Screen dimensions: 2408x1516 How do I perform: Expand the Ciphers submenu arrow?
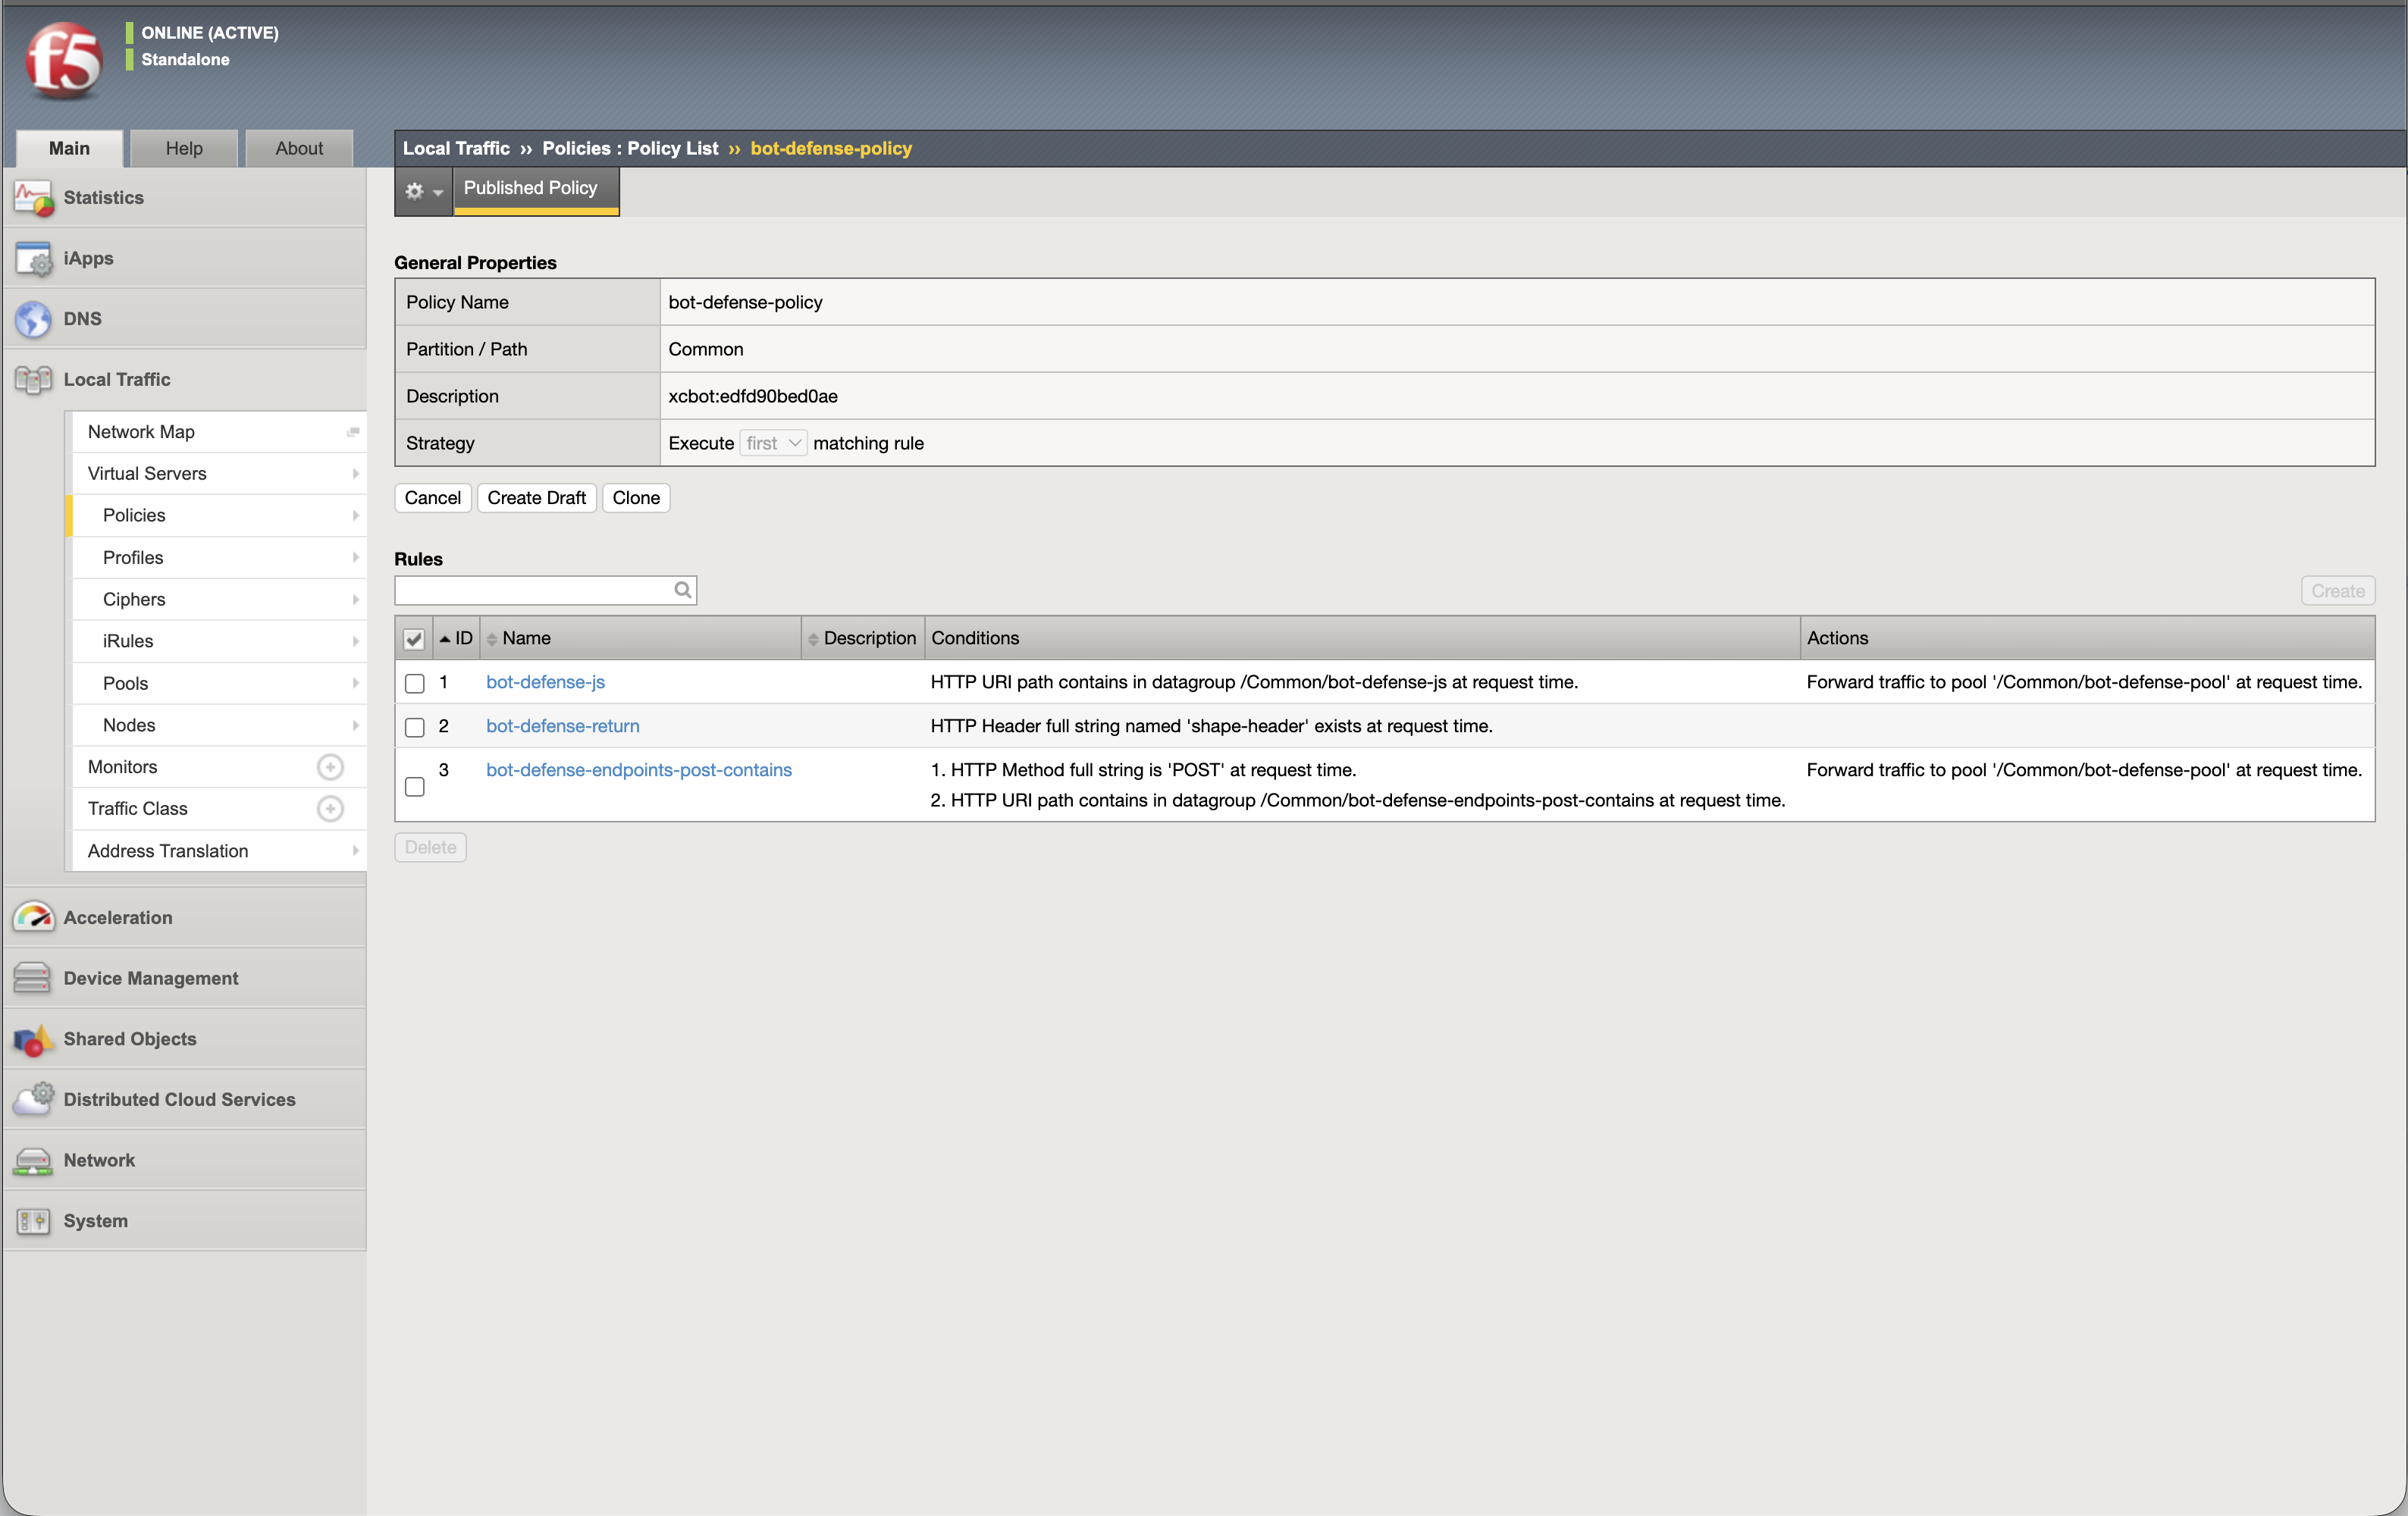pos(355,599)
